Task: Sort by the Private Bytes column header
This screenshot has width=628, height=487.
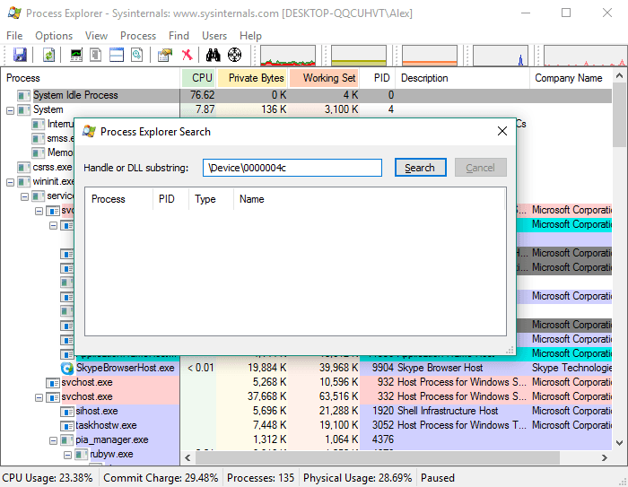Action: 251,78
